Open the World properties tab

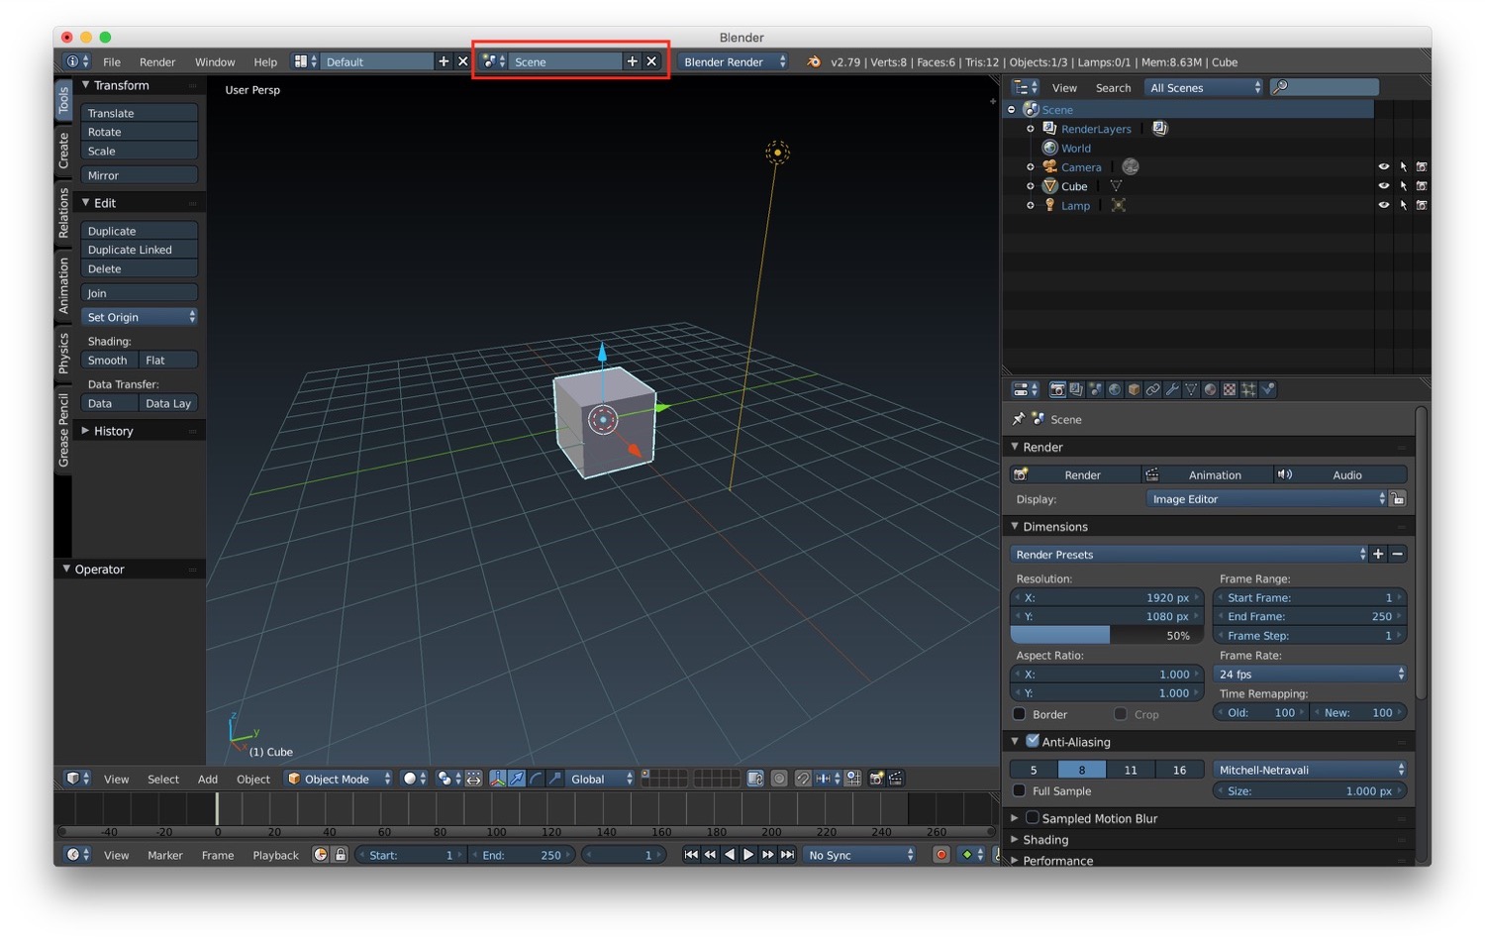coord(1115,389)
